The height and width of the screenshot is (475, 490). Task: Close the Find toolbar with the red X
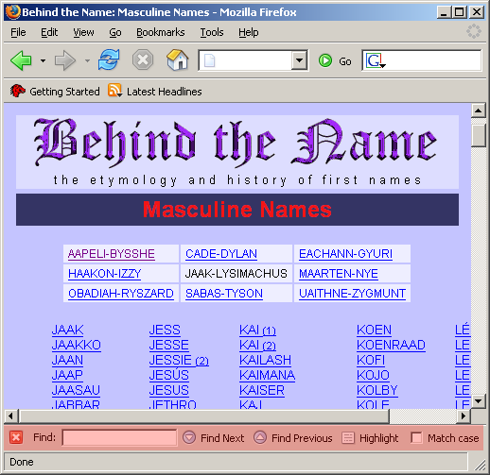[16, 437]
